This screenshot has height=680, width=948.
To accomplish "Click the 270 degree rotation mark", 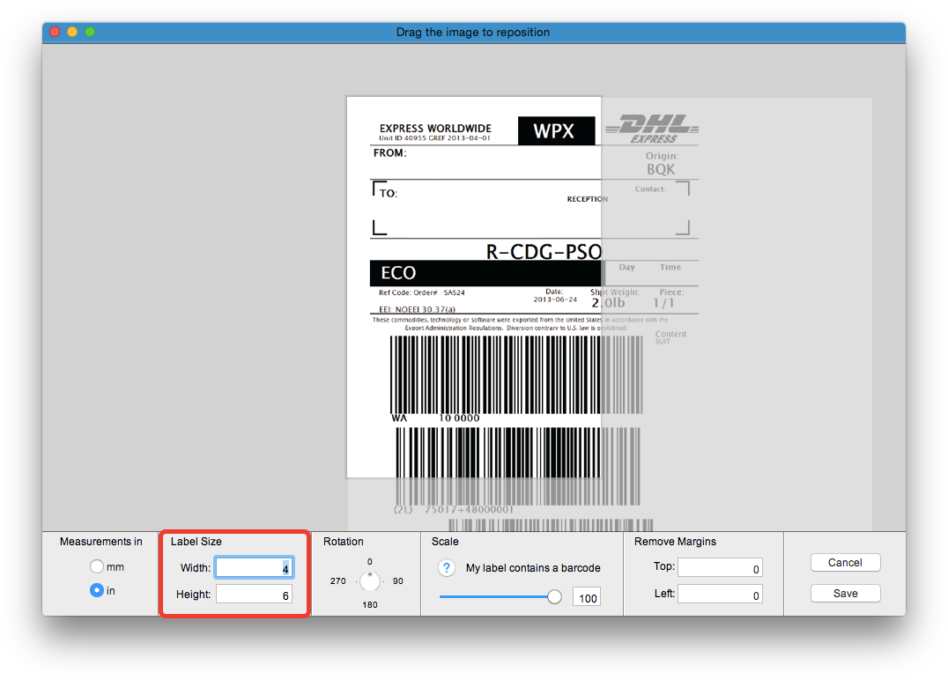I will (338, 581).
